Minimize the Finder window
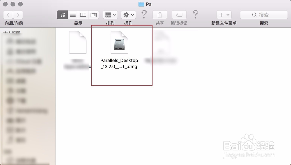Viewport: 291px width, 165px height. (x=13, y=4)
